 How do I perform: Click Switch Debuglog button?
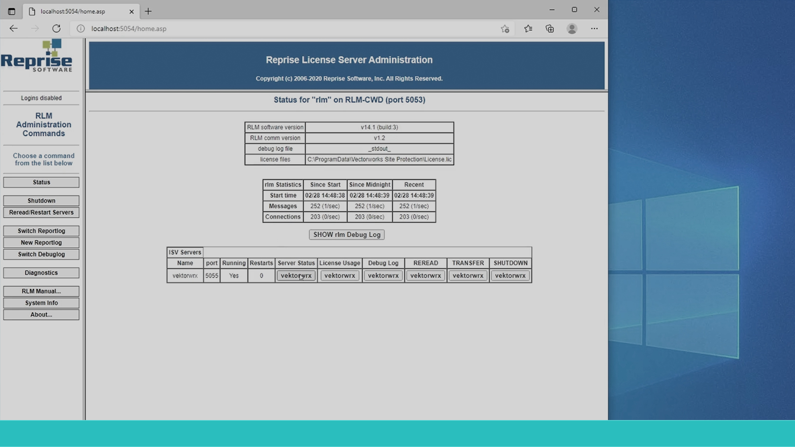pyautogui.click(x=41, y=254)
